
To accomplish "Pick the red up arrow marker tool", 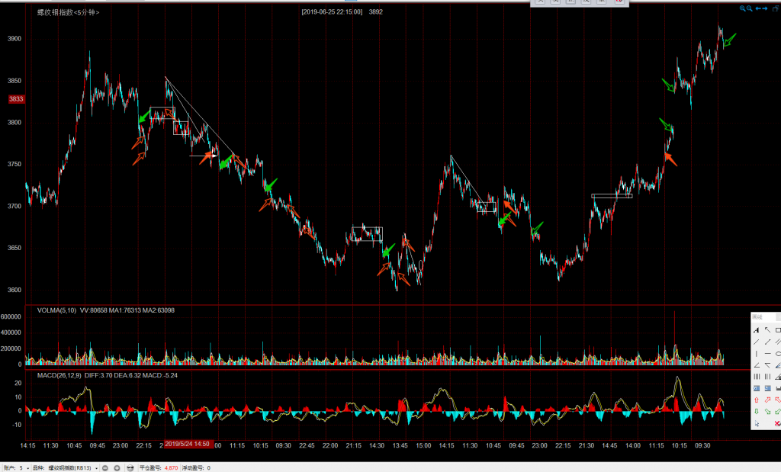I will point(756,400).
